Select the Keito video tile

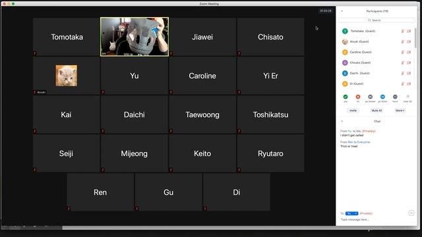[202, 153]
